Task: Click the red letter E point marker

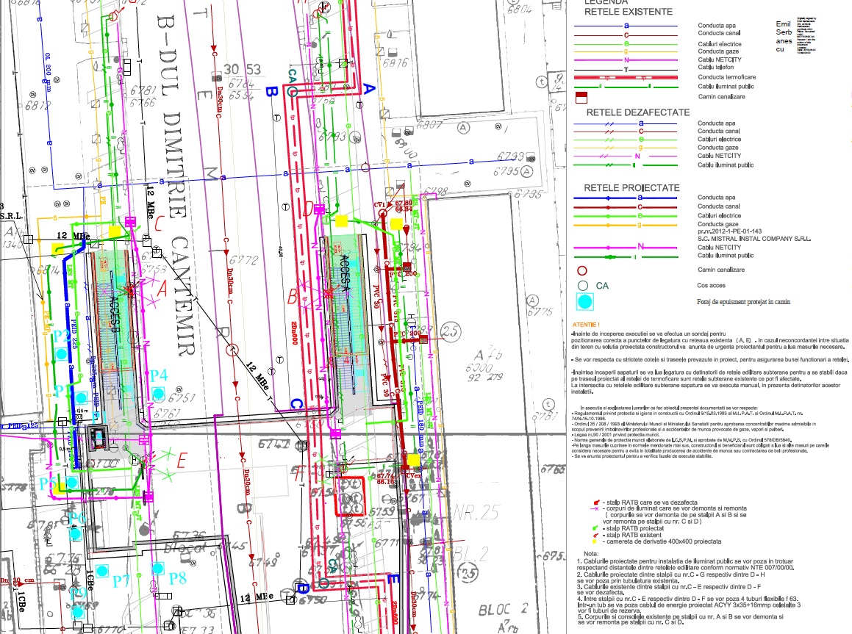Action: click(x=182, y=461)
